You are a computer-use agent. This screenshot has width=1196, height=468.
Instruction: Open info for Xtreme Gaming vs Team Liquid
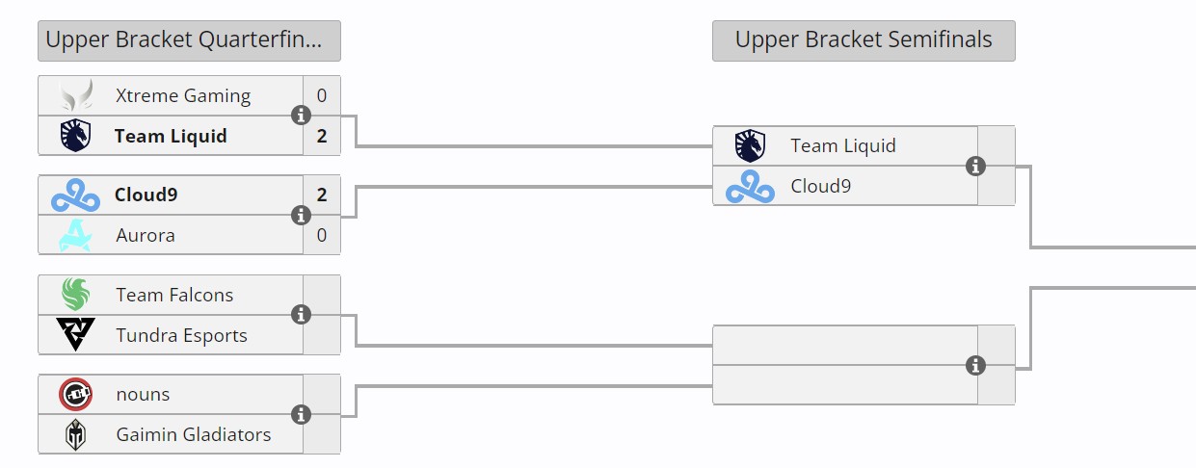coord(301,116)
